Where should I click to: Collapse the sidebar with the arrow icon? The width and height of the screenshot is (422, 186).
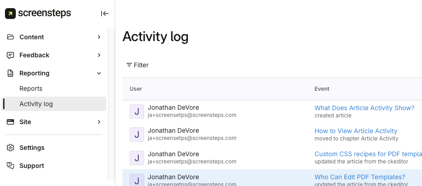click(x=105, y=14)
